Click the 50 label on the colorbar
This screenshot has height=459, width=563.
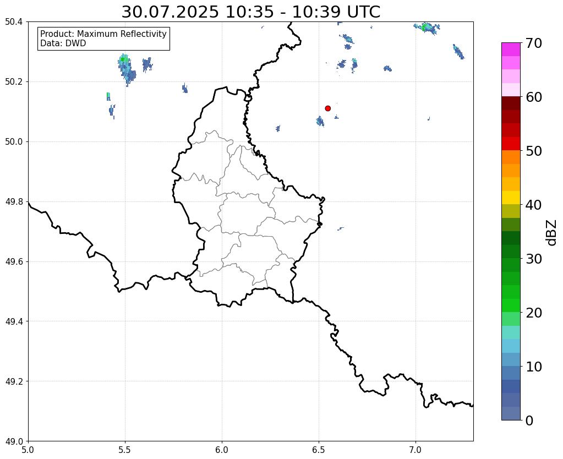[x=534, y=151]
